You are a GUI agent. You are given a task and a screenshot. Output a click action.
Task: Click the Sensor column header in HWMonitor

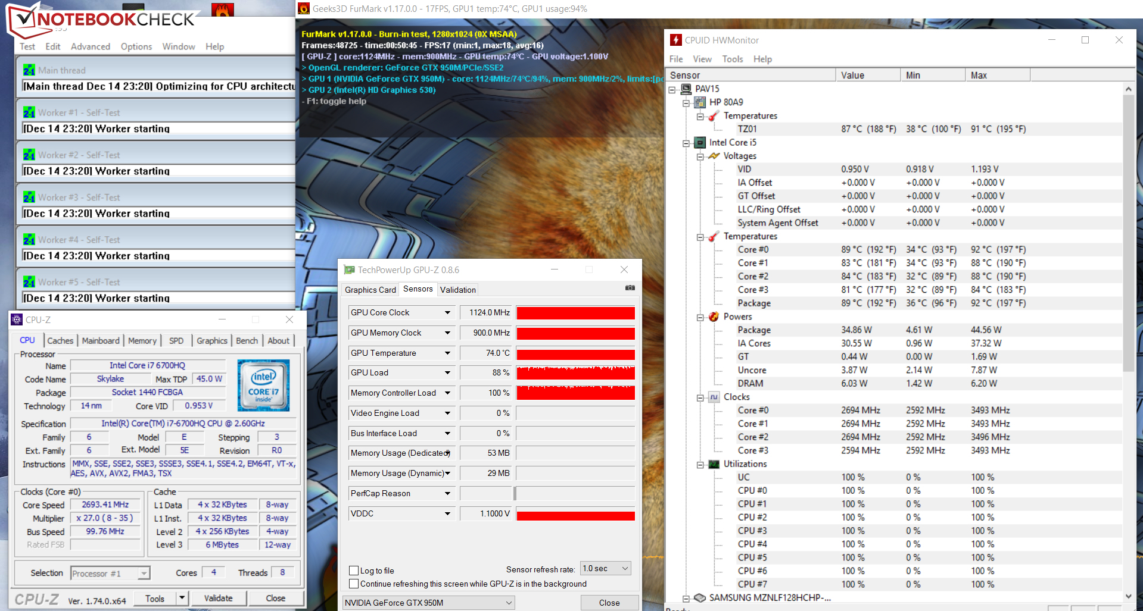coord(750,75)
